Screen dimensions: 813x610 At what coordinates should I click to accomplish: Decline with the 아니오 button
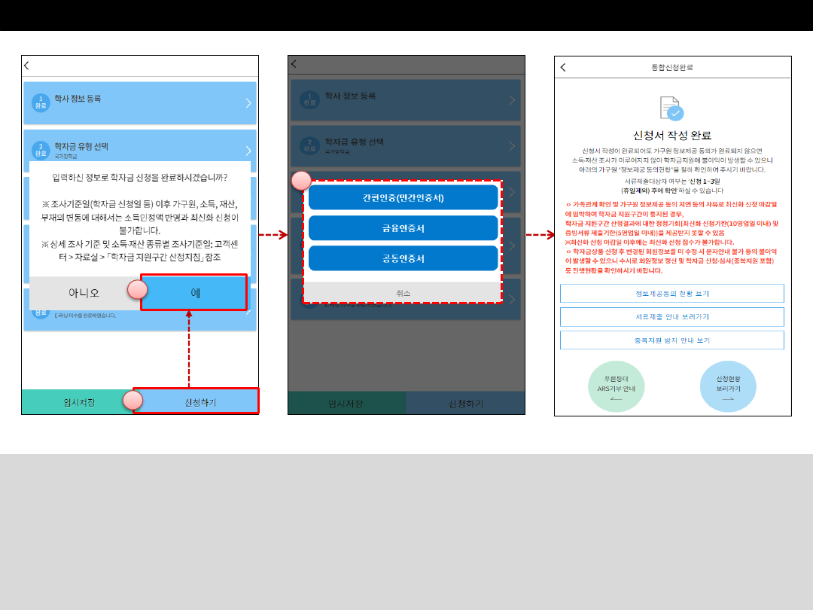pyautogui.click(x=84, y=292)
